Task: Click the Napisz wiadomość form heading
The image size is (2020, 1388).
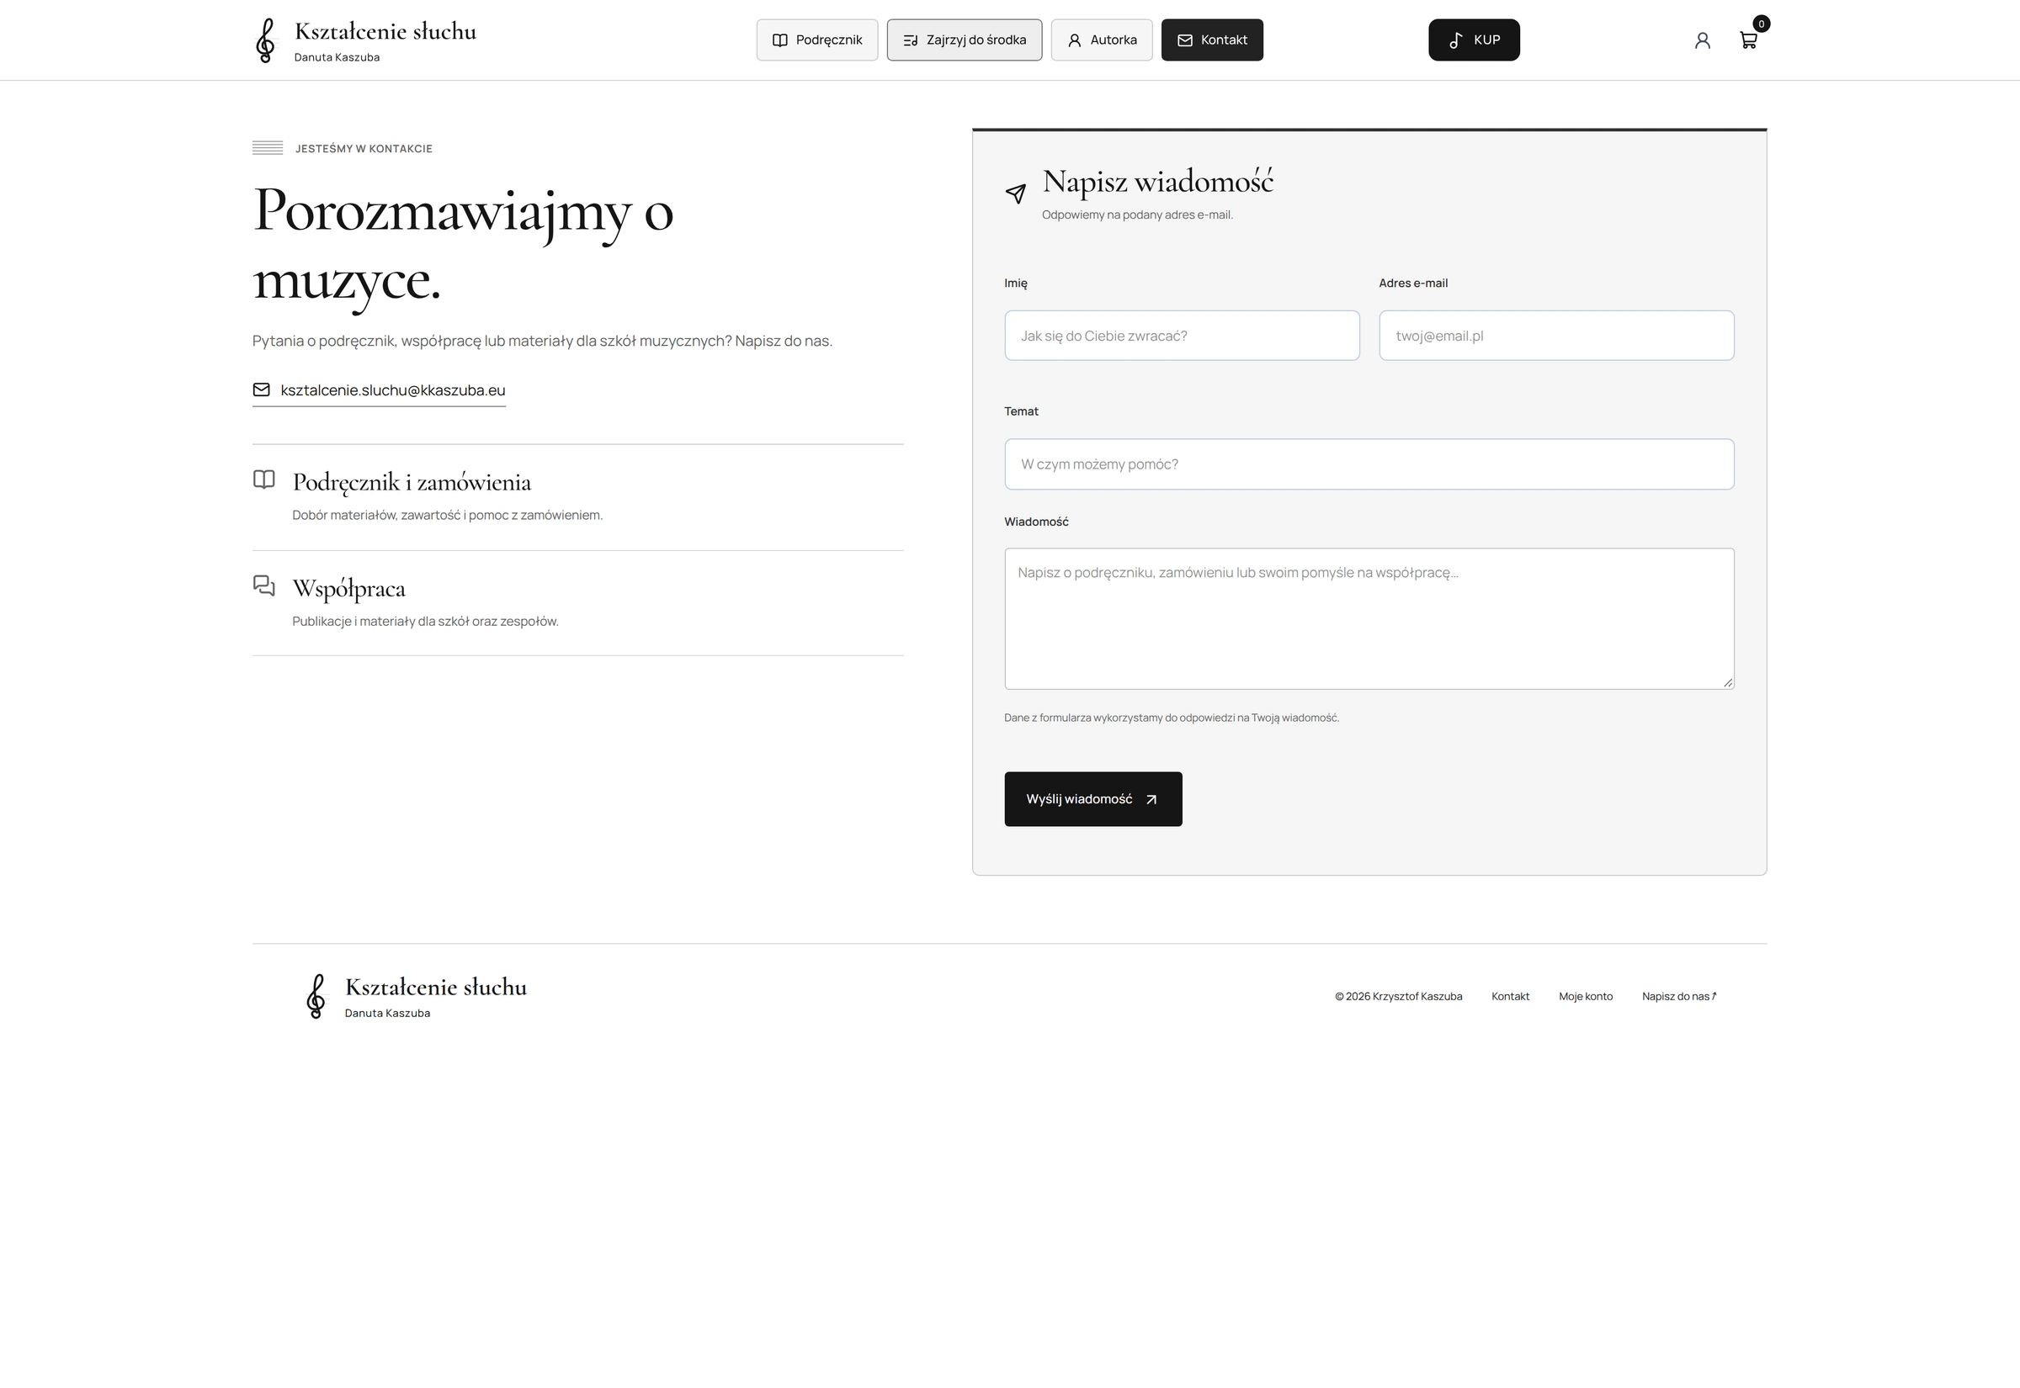Action: tap(1157, 182)
